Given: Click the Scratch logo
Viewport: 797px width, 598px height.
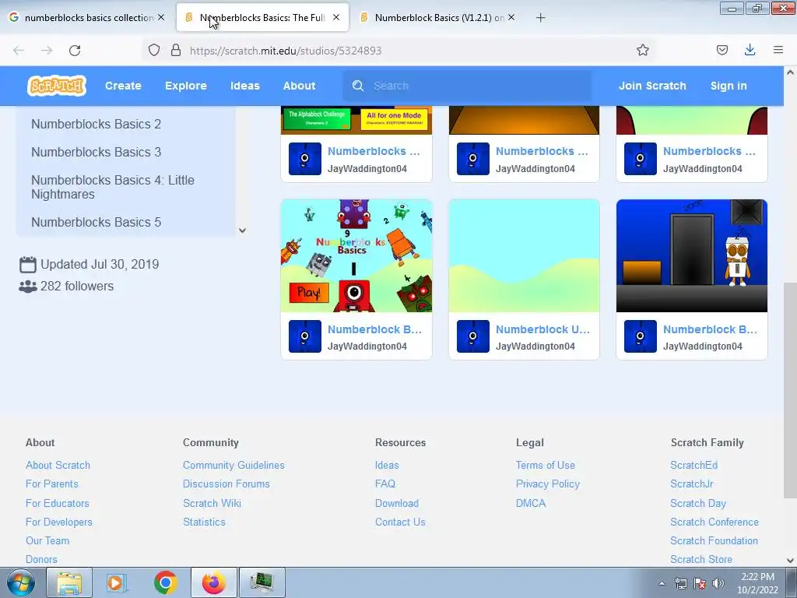Looking at the screenshot, I should [x=56, y=86].
